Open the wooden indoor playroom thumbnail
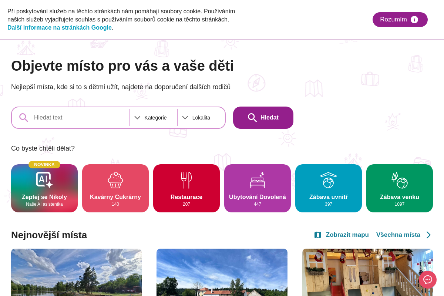Screen dimensions: 444x296 pos(367,272)
